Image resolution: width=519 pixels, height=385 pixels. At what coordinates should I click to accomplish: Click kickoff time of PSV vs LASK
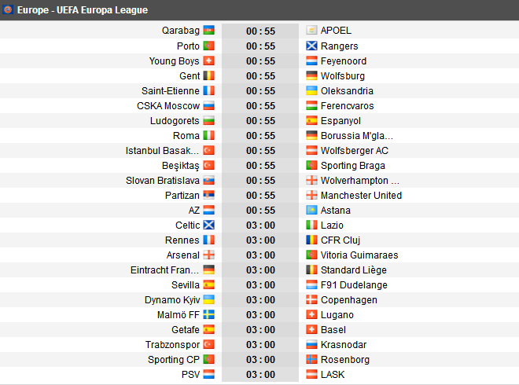coord(260,375)
